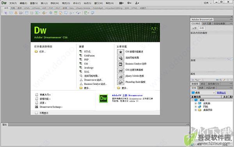Click 更多... under the 新建 column
Viewport: 234px width, 147px height.
pyautogui.click(x=87, y=88)
